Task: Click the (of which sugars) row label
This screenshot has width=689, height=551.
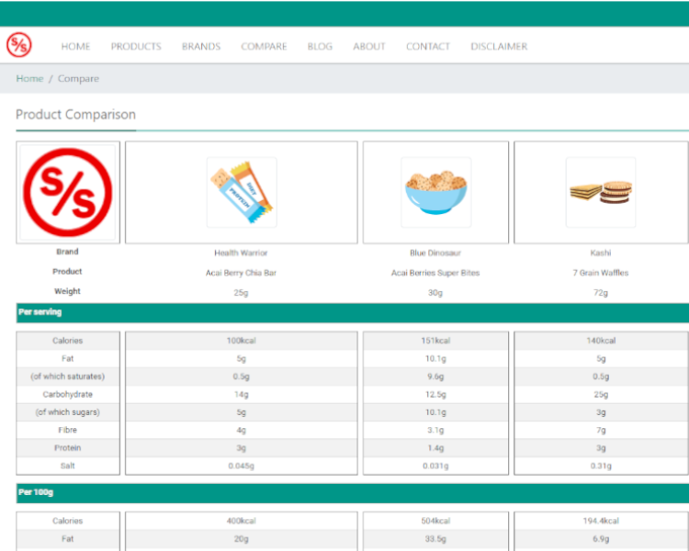Action: (x=68, y=412)
